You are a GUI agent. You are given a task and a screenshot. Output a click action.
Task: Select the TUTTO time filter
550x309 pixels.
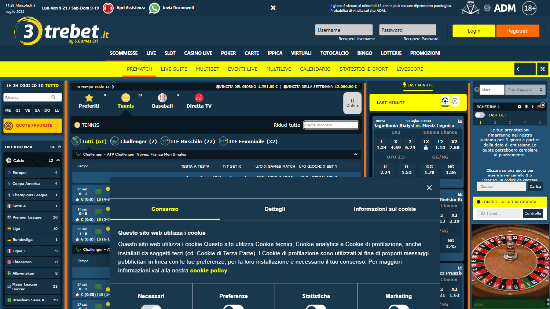pos(52,85)
